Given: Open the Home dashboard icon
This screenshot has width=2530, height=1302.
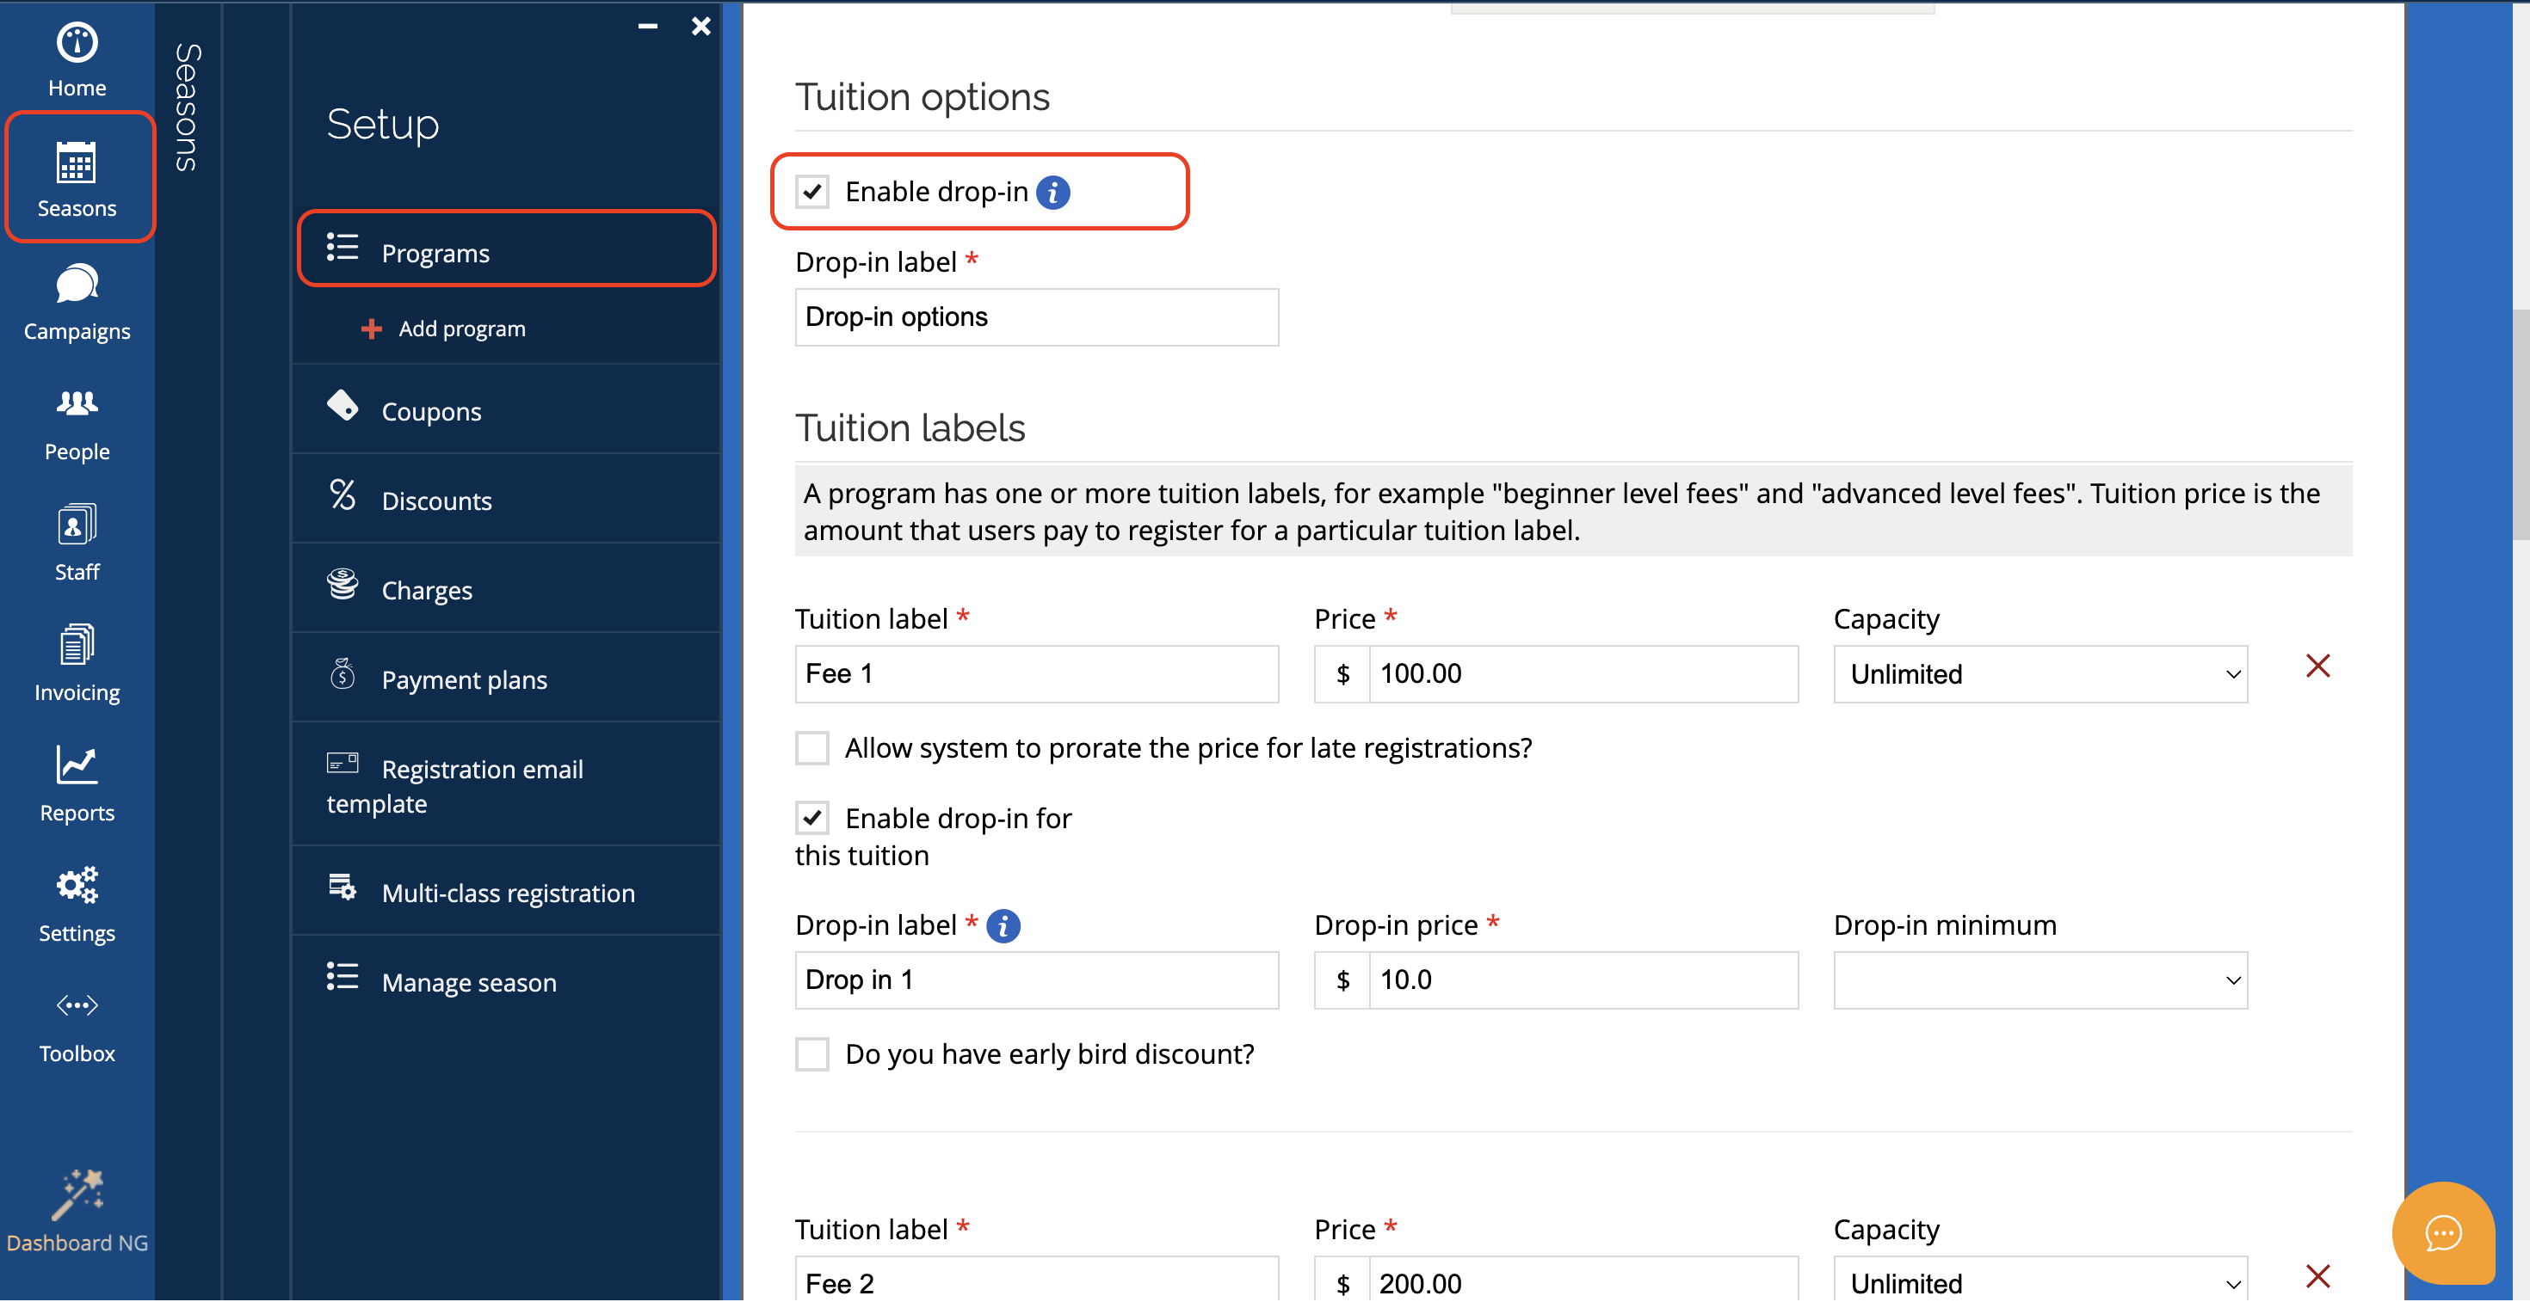Looking at the screenshot, I should (x=77, y=58).
